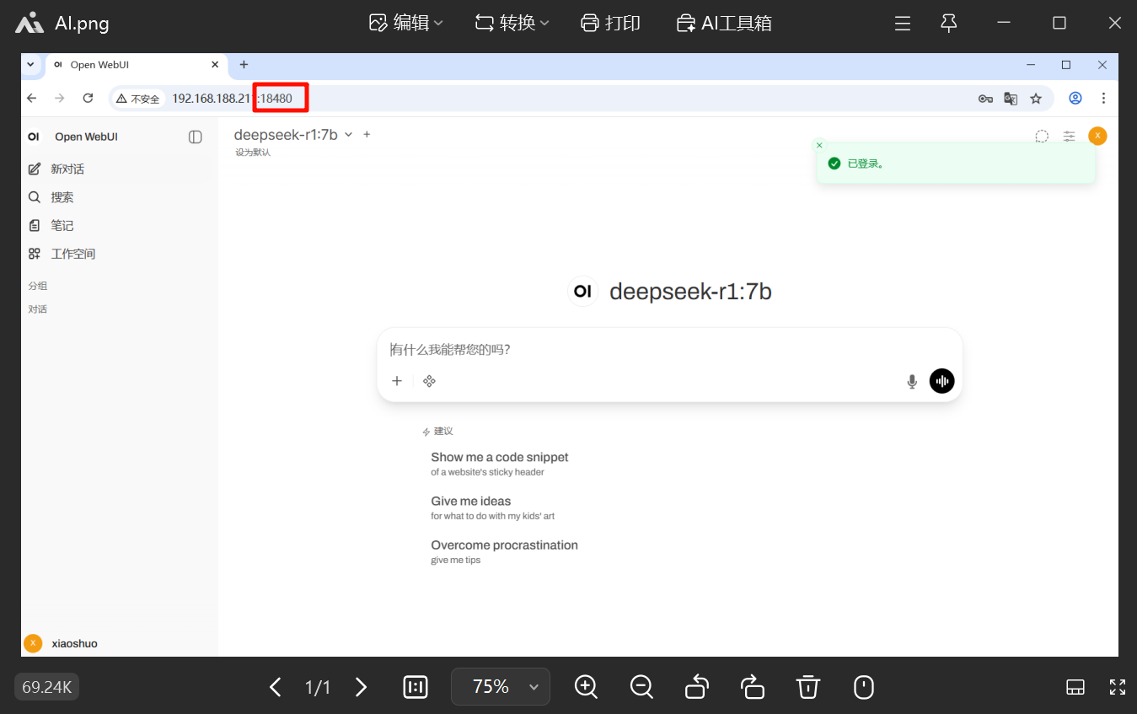The height and width of the screenshot is (714, 1137).
Task: Maximize the image viewer window
Action: 1059,24
